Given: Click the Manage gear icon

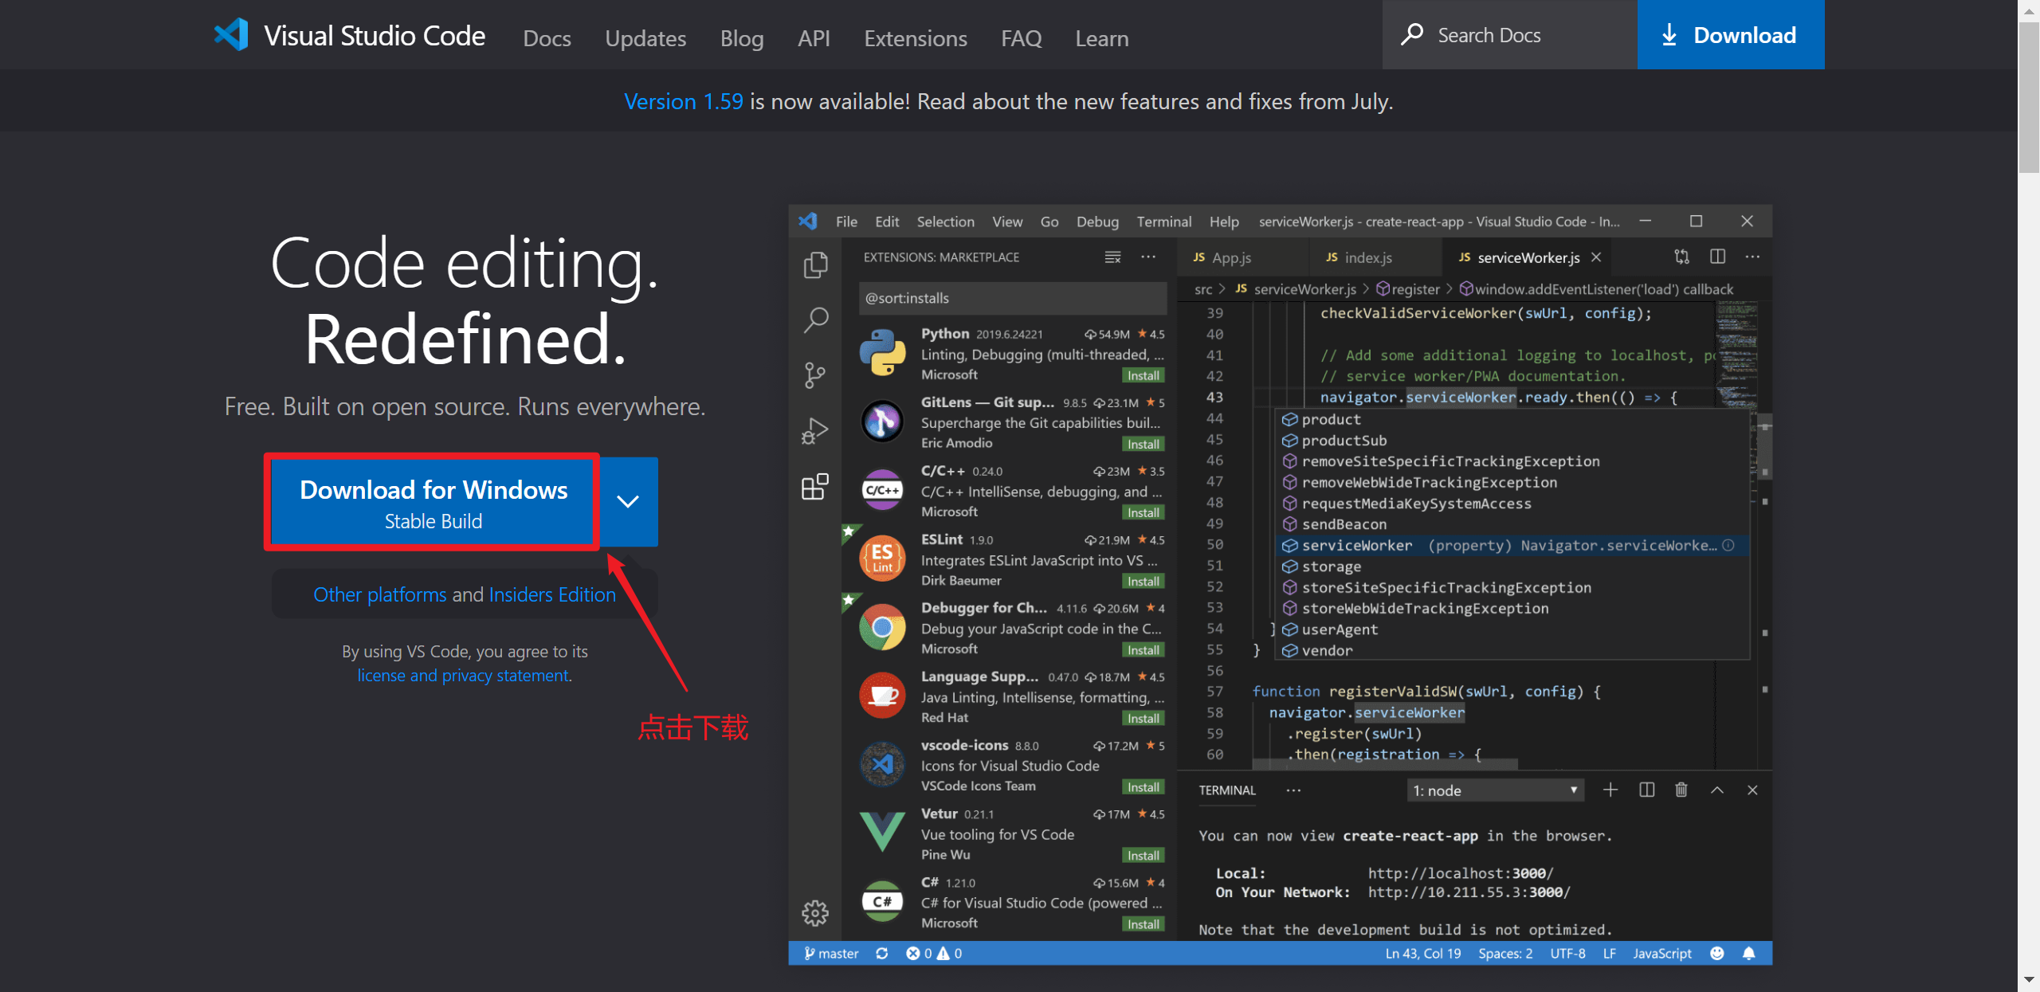Looking at the screenshot, I should click(x=815, y=913).
